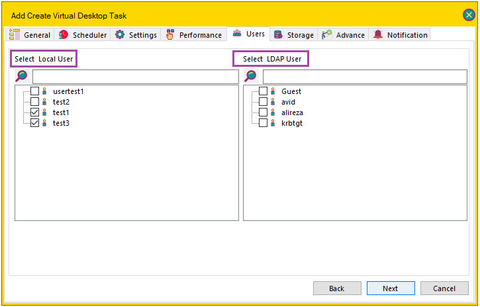Close the Add Create Virtual Desktop Task dialog

coord(469,15)
